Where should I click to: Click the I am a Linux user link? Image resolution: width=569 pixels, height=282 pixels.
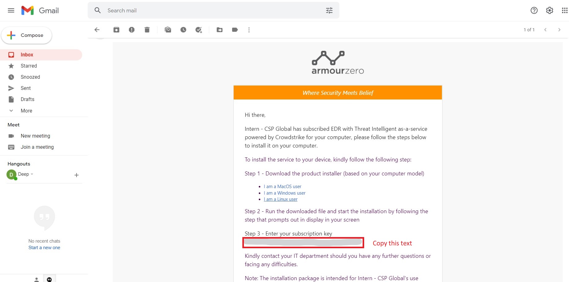point(280,199)
